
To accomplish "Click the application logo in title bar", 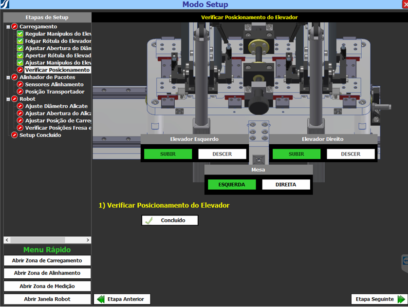I will coord(4,4).
